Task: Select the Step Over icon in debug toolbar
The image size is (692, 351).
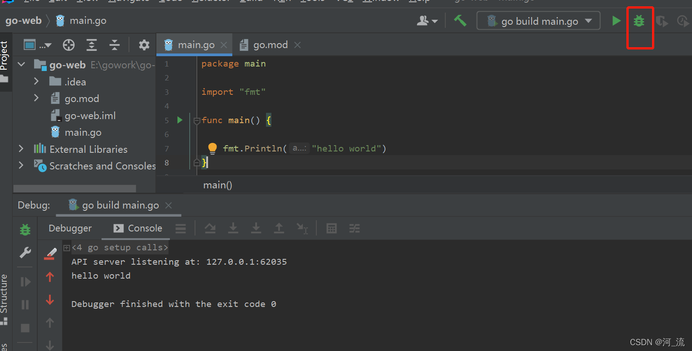Action: click(210, 228)
